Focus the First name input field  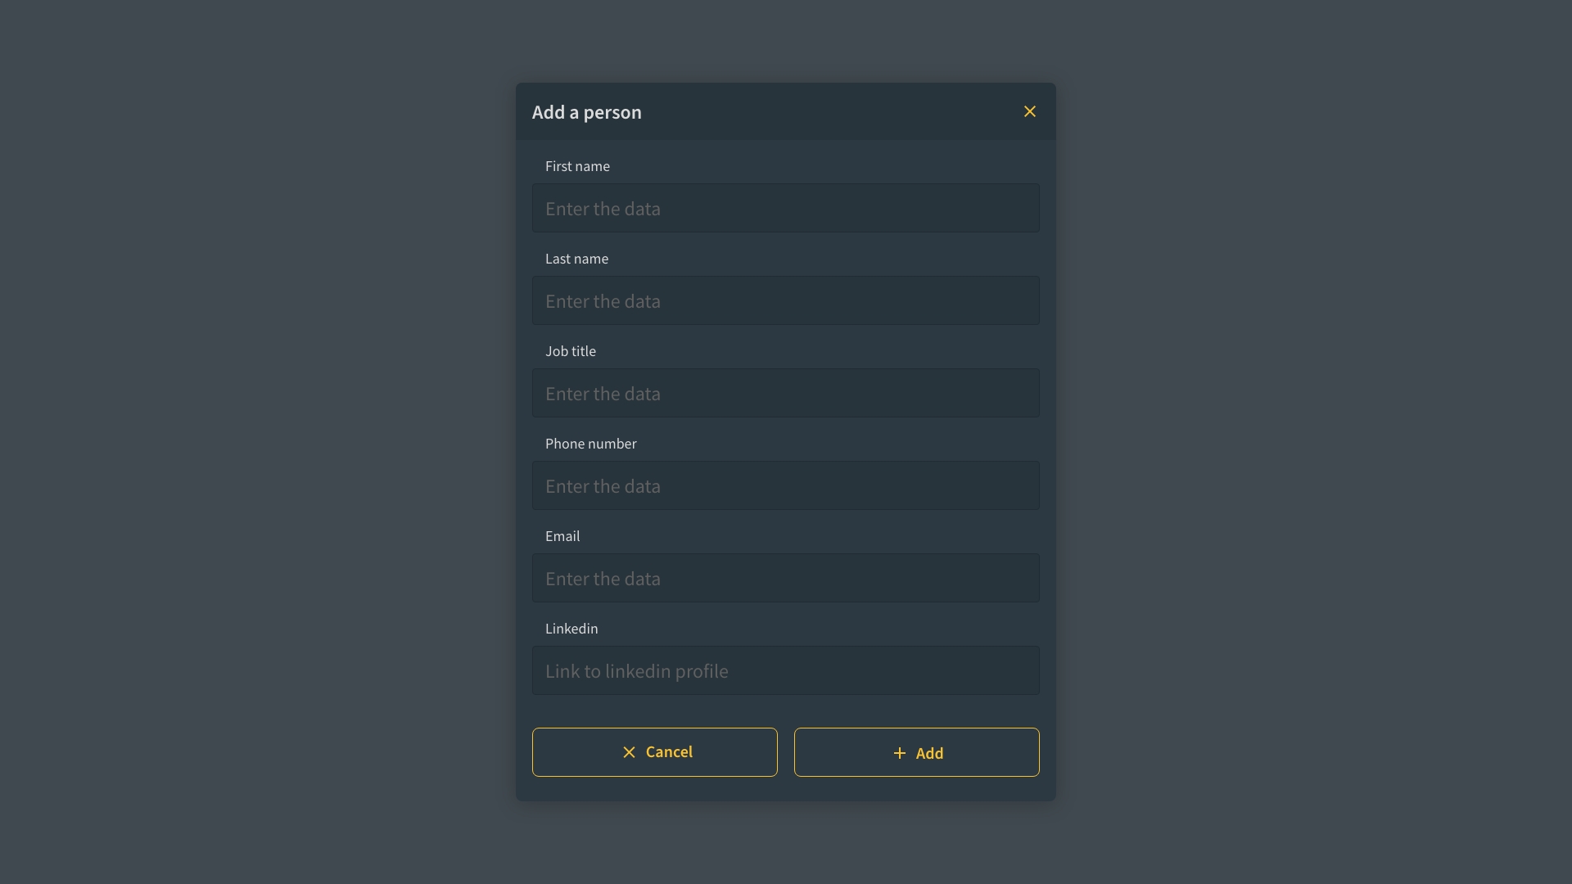(785, 208)
